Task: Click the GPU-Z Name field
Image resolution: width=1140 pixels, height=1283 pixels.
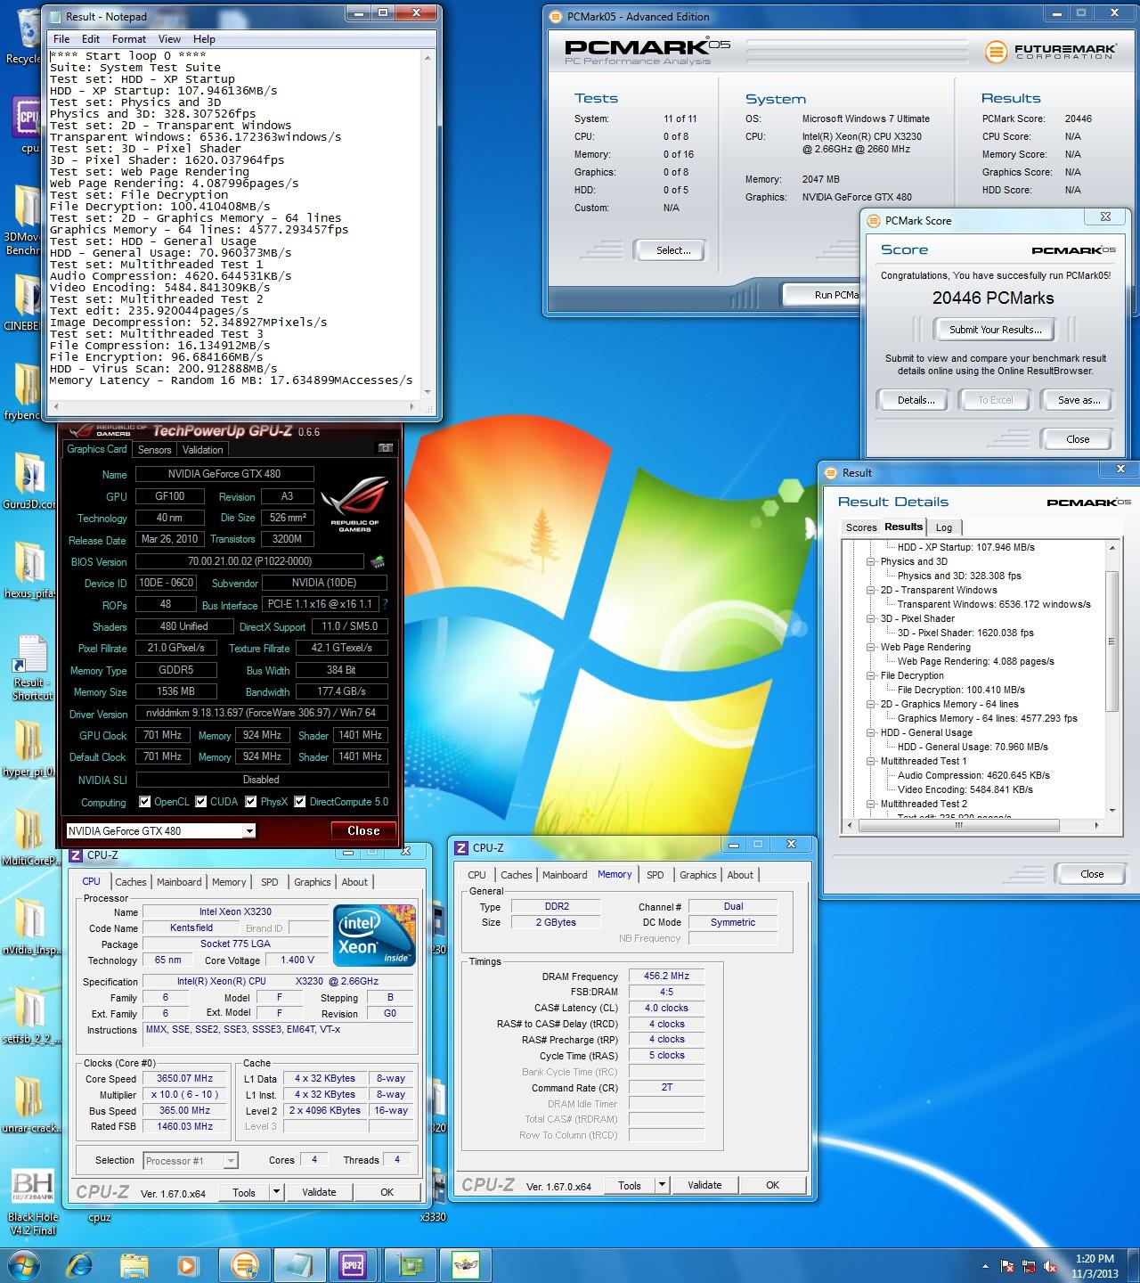Action: (224, 474)
